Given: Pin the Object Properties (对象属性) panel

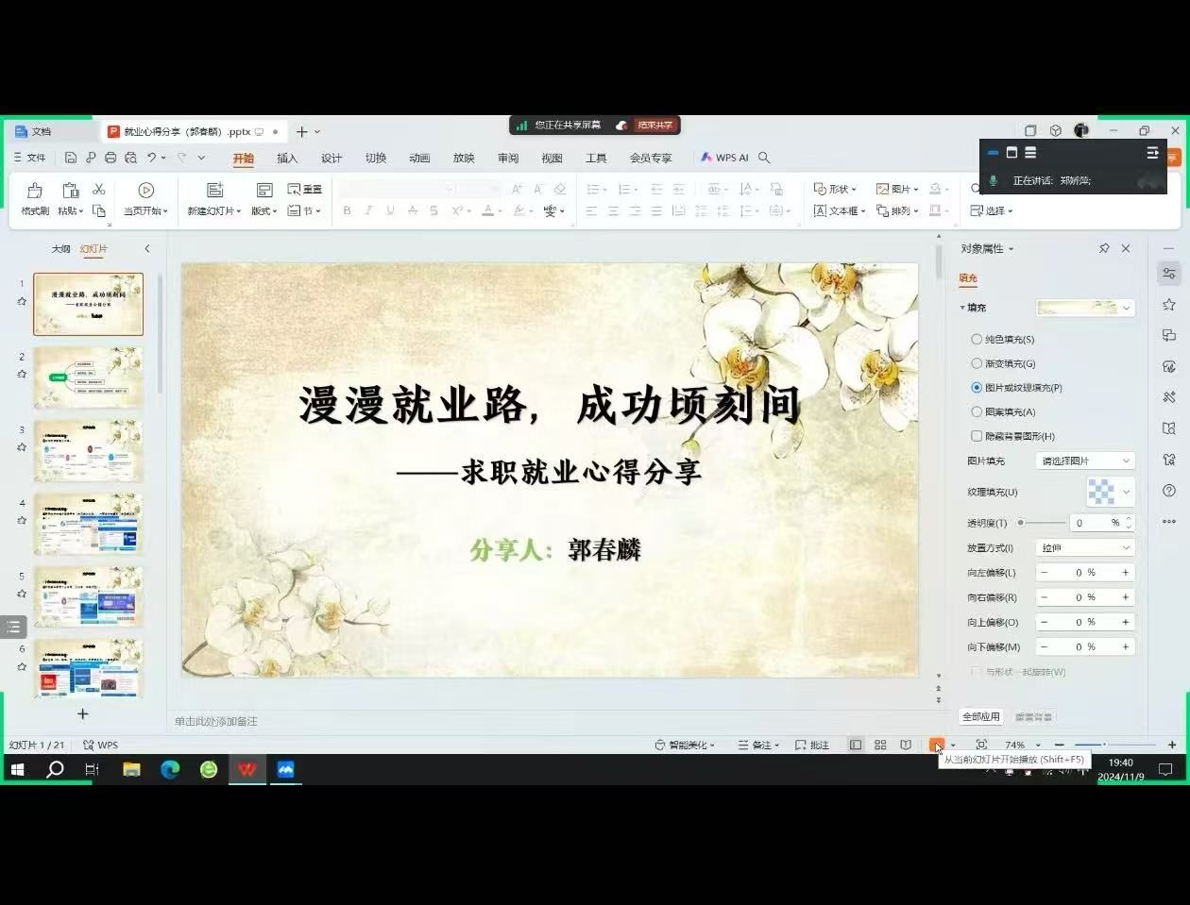Looking at the screenshot, I should (1104, 248).
